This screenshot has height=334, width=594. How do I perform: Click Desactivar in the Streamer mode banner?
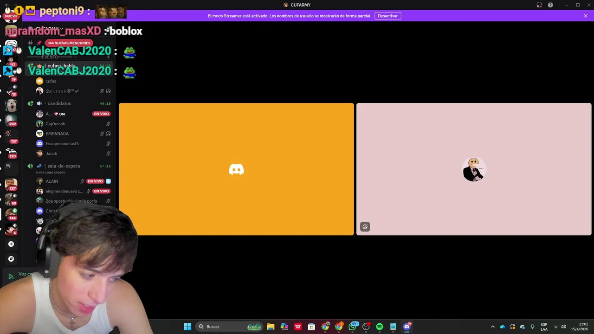click(x=387, y=16)
